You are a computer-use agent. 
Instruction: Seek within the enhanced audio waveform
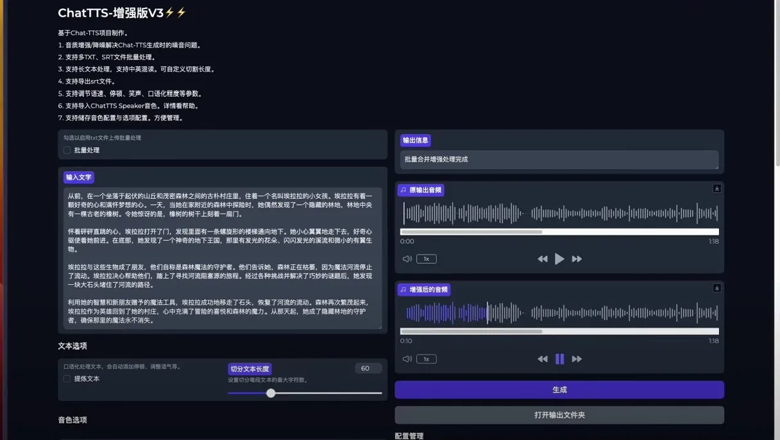point(559,313)
